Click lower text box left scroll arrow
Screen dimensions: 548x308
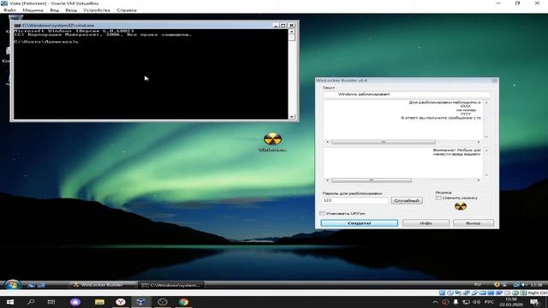click(327, 181)
